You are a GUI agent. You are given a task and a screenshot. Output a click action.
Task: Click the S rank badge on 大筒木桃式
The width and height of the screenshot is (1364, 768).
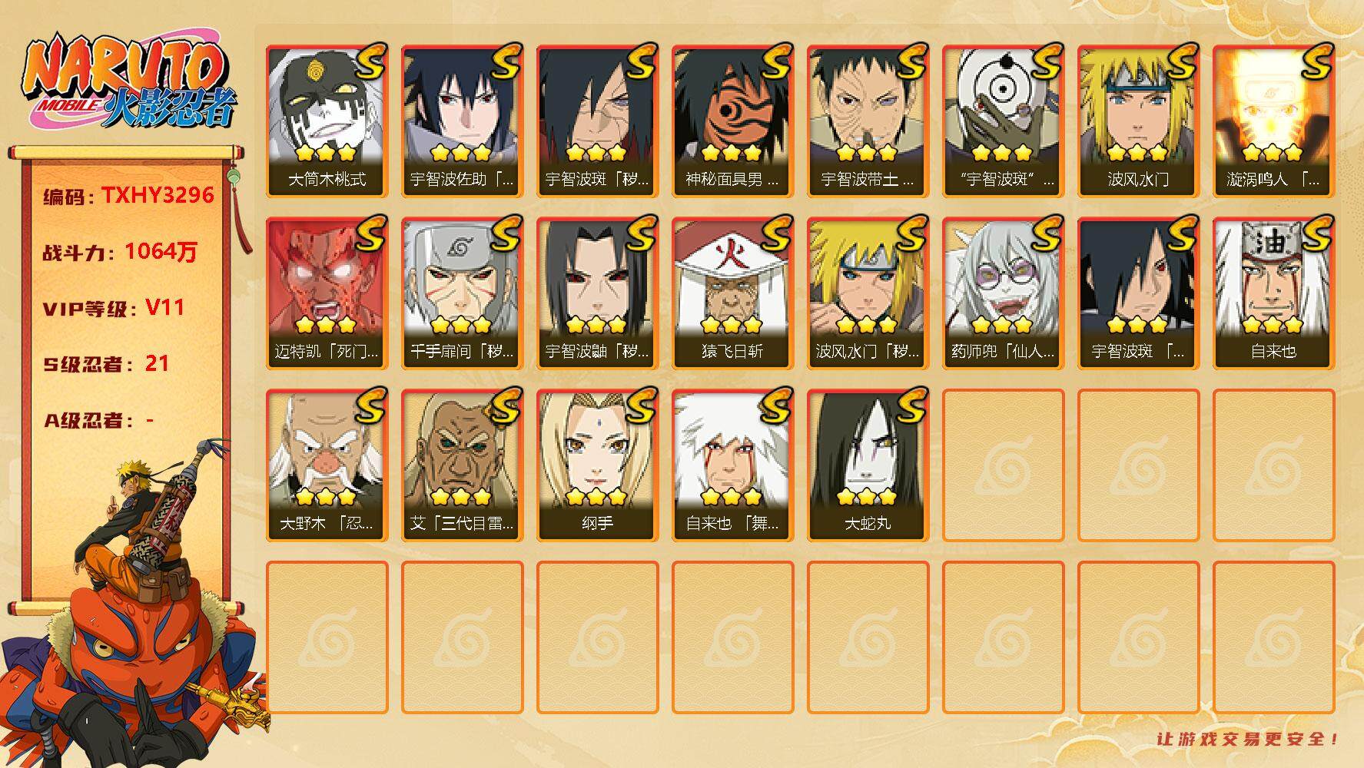(x=369, y=61)
